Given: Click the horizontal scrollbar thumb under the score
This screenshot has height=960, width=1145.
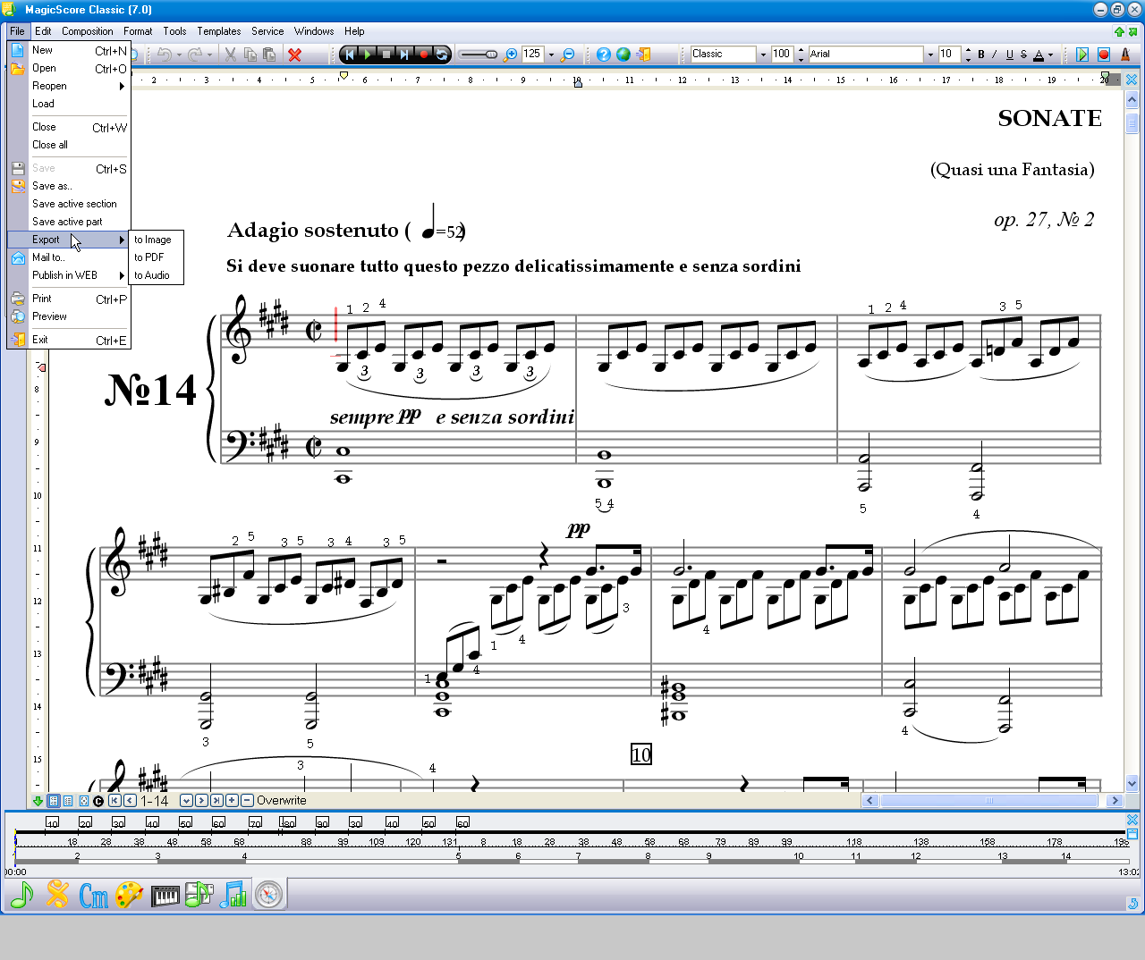Looking at the screenshot, I should [x=989, y=801].
